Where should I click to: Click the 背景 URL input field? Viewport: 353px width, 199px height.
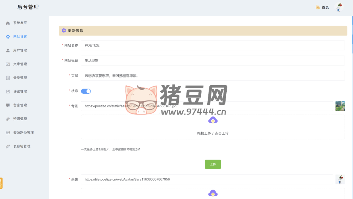pyautogui.click(x=207, y=106)
